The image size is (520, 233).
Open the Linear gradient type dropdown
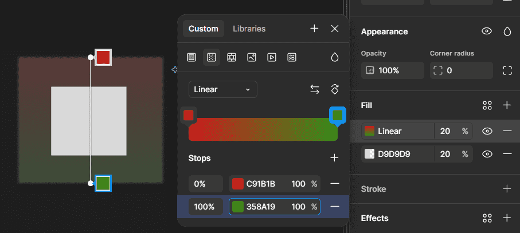click(x=223, y=89)
